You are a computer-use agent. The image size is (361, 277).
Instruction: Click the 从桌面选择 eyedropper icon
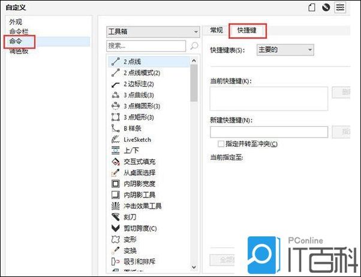pyautogui.click(x=115, y=172)
